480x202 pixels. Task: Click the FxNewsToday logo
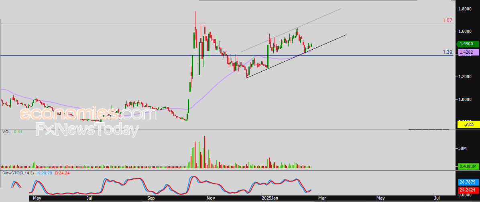click(87, 130)
